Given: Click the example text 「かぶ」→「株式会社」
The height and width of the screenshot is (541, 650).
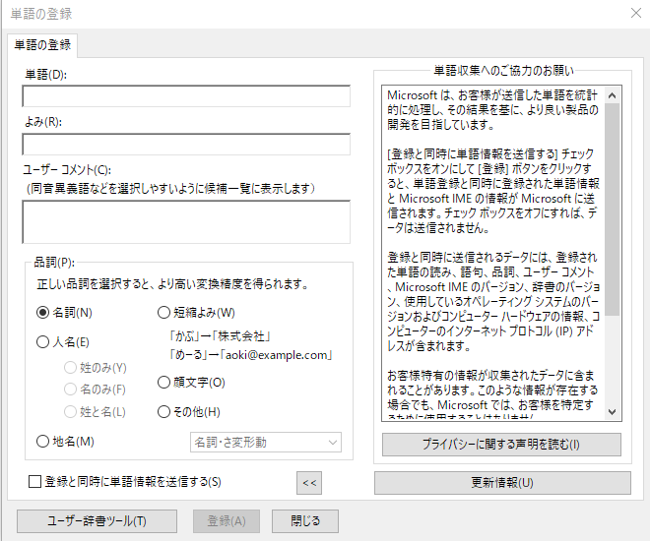Looking at the screenshot, I should [221, 336].
